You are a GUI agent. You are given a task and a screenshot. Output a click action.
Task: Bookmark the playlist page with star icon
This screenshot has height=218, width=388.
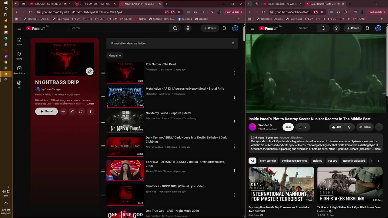tap(179, 12)
